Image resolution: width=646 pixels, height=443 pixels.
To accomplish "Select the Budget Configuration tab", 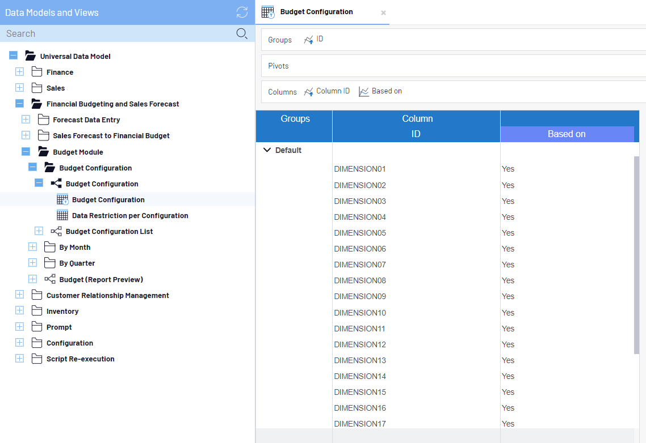I will point(316,12).
